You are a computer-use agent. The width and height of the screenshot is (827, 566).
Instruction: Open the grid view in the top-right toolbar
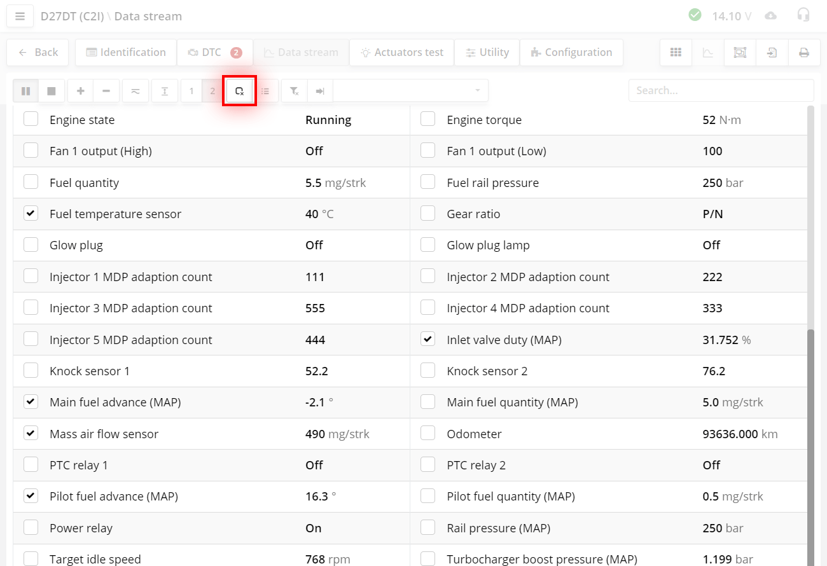676,52
